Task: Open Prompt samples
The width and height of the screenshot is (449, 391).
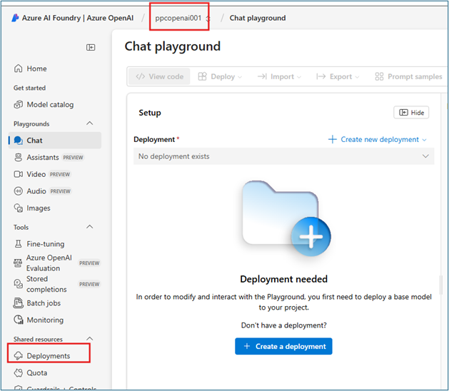Action: [408, 76]
